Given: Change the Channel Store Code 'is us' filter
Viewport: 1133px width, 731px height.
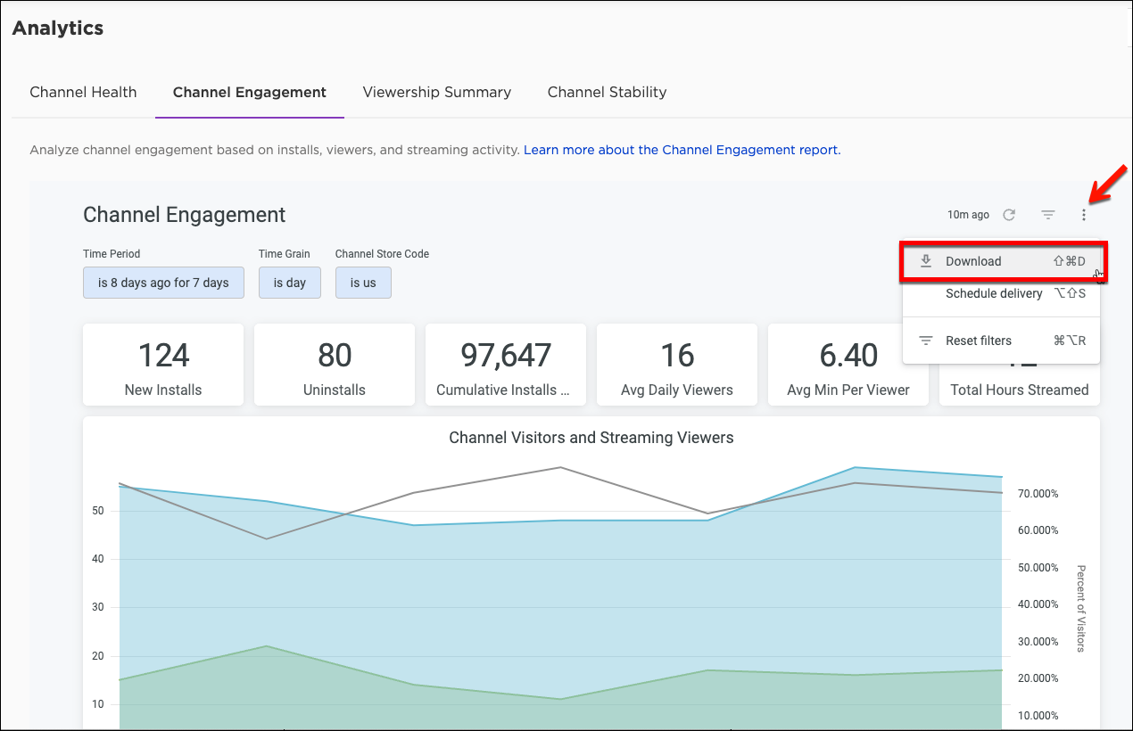Looking at the screenshot, I should click(x=363, y=283).
